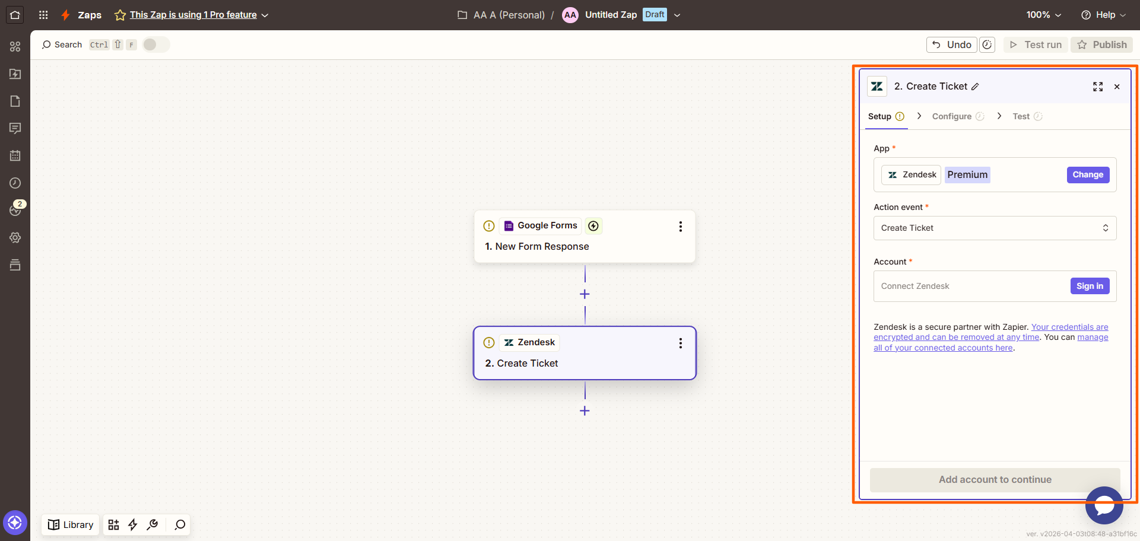Select the Google Forms New Form Response step

(x=585, y=236)
